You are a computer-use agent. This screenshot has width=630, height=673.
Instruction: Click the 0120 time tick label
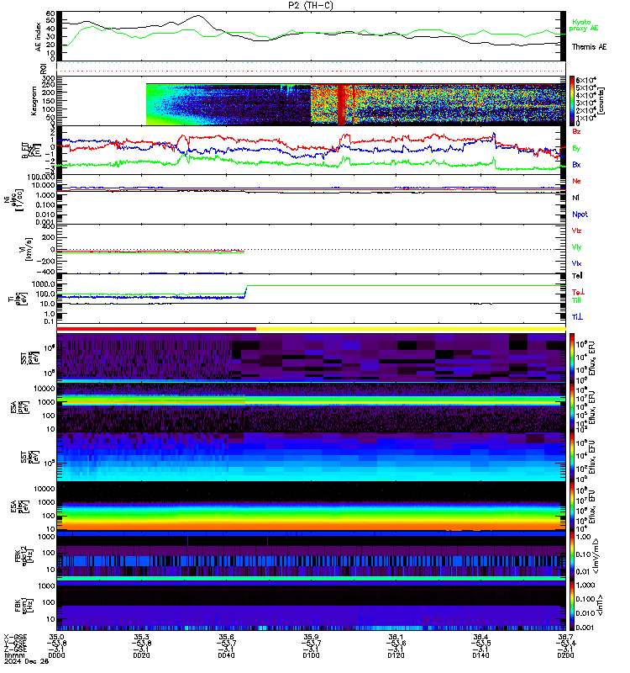396,655
